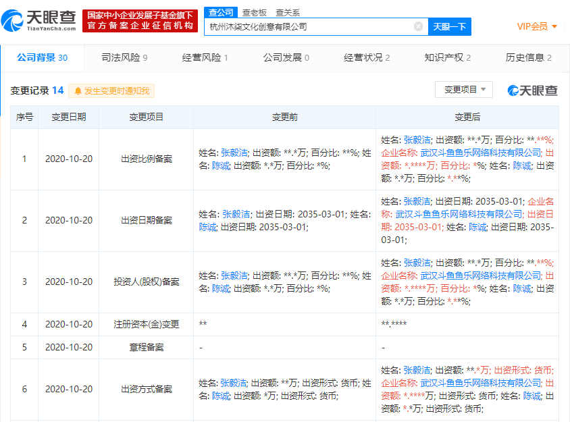Open the 历史信息 tab
The width and height of the screenshot is (570, 422).
(528, 57)
